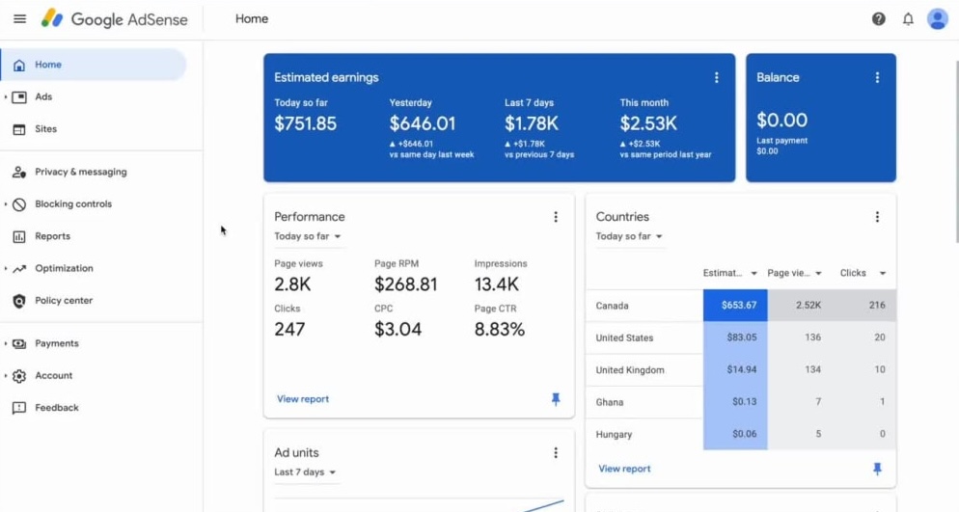This screenshot has height=512, width=959.
Task: Click the $268.81 Page RPM value
Action: (406, 284)
